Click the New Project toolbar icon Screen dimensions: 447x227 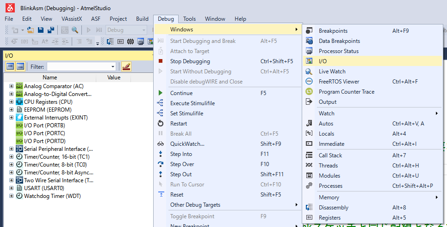[14, 30]
